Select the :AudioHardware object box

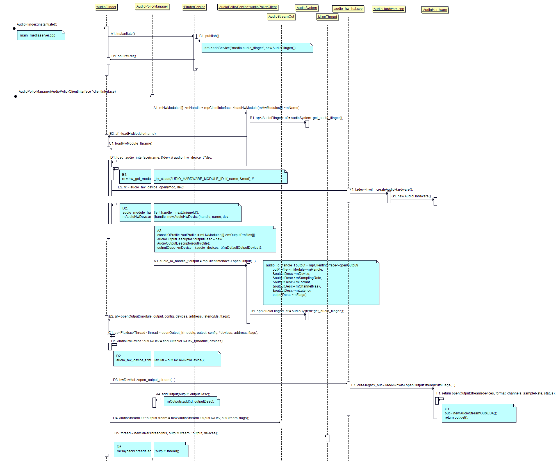[435, 10]
